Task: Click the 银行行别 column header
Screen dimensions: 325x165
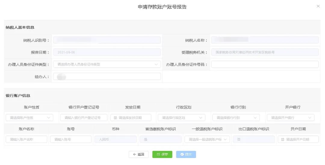Action: click(238, 107)
